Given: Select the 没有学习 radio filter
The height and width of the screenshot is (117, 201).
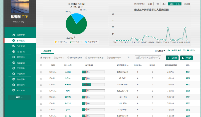Looking at the screenshot, I should 55,58.
